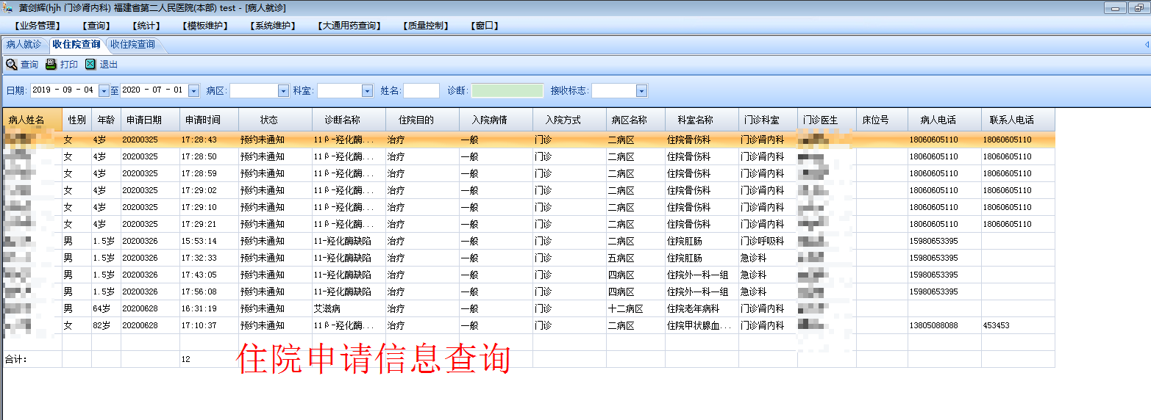Viewport: 1151px width, 420px height.
Task: Click the 诊断名称 column header
Action: (349, 120)
